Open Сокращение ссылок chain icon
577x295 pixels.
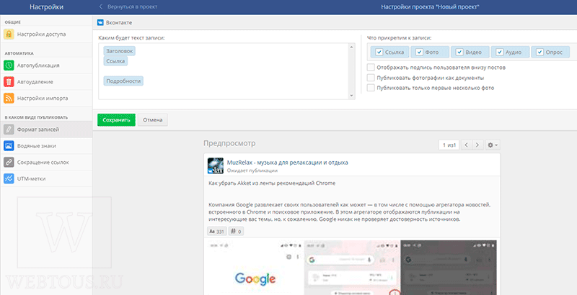pyautogui.click(x=9, y=162)
